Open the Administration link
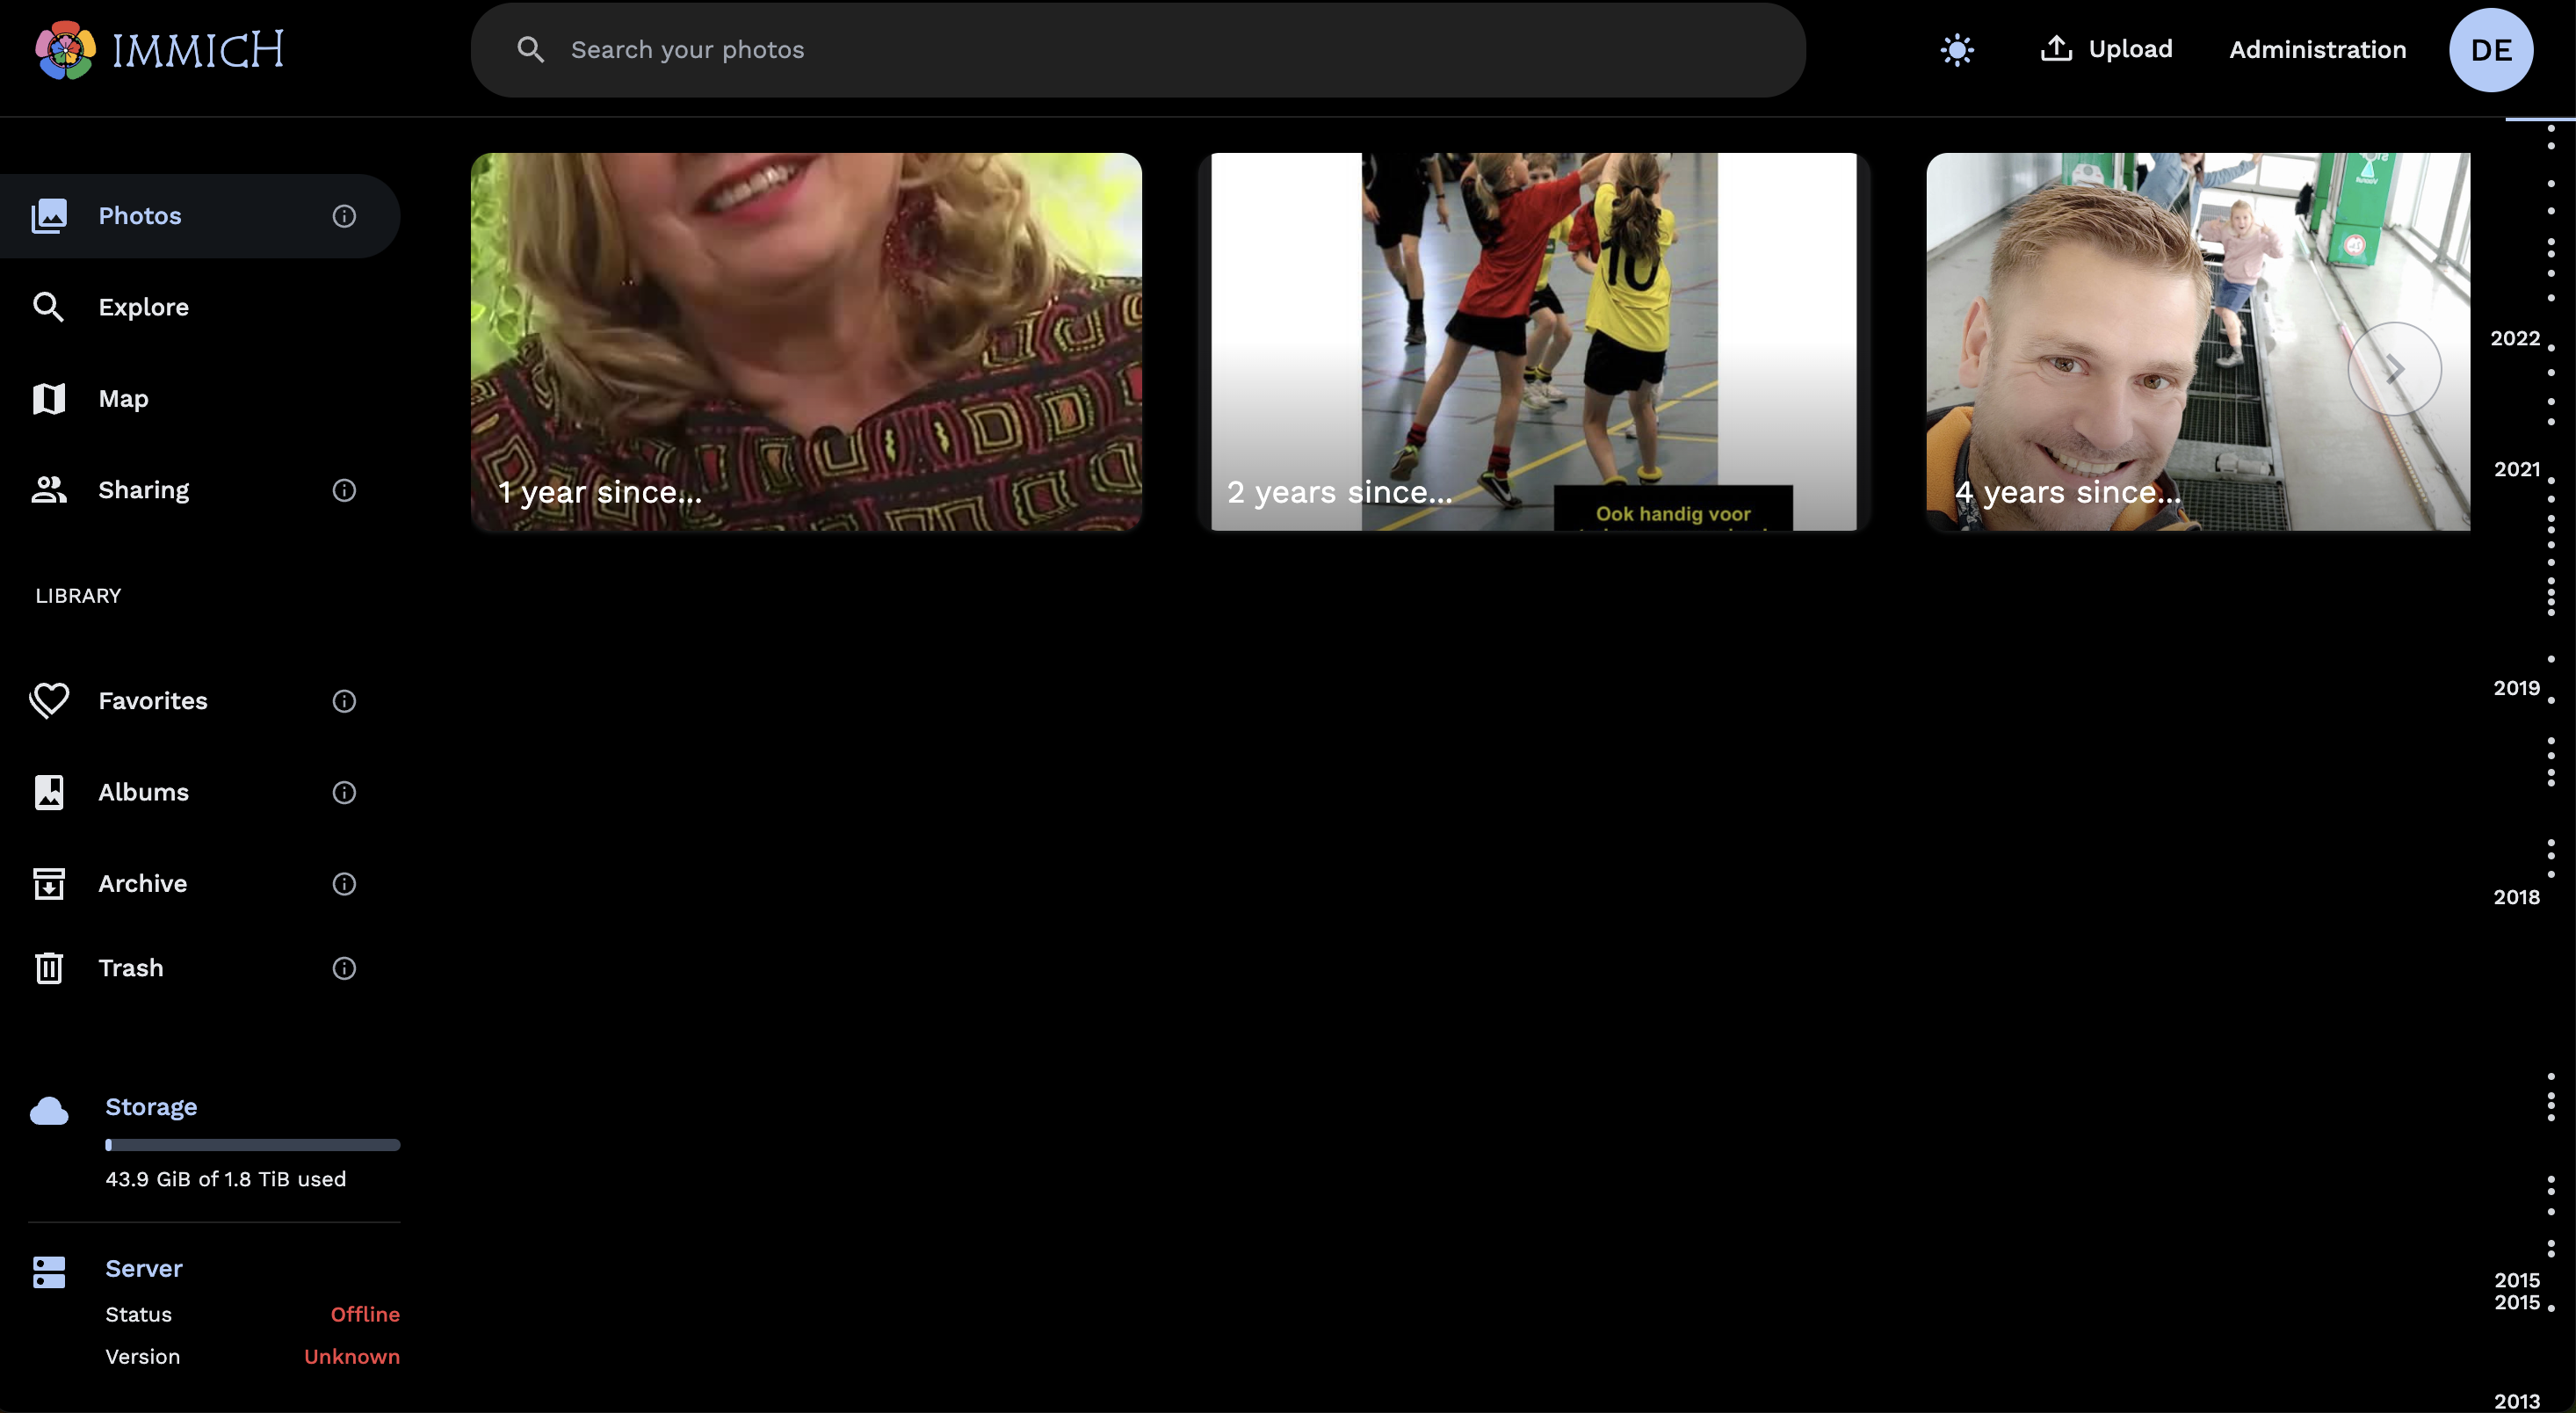The height and width of the screenshot is (1413, 2576). tap(2317, 50)
